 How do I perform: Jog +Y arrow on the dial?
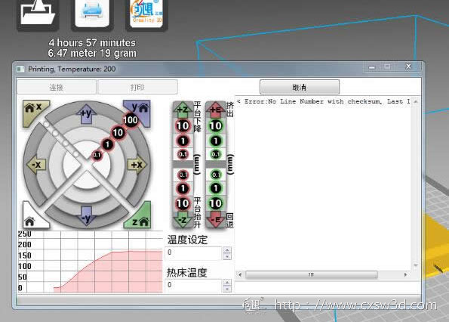point(86,114)
